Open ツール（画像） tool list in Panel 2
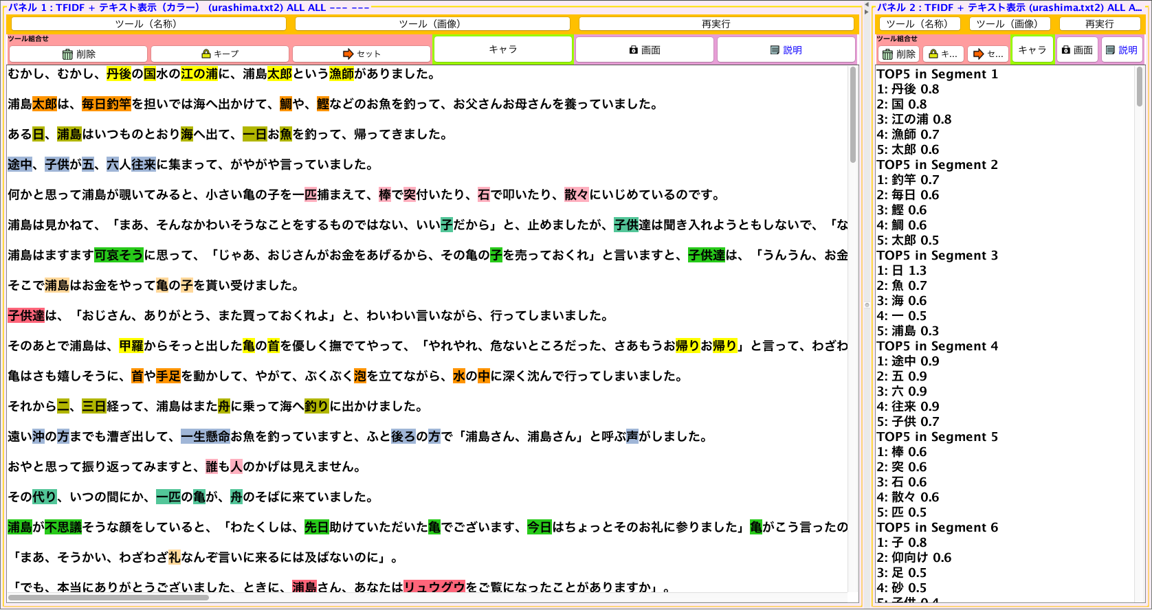The height and width of the screenshot is (610, 1152). click(1009, 24)
